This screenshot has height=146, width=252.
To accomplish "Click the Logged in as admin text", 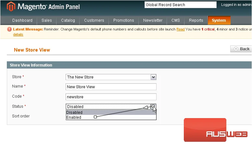I will point(236,5).
